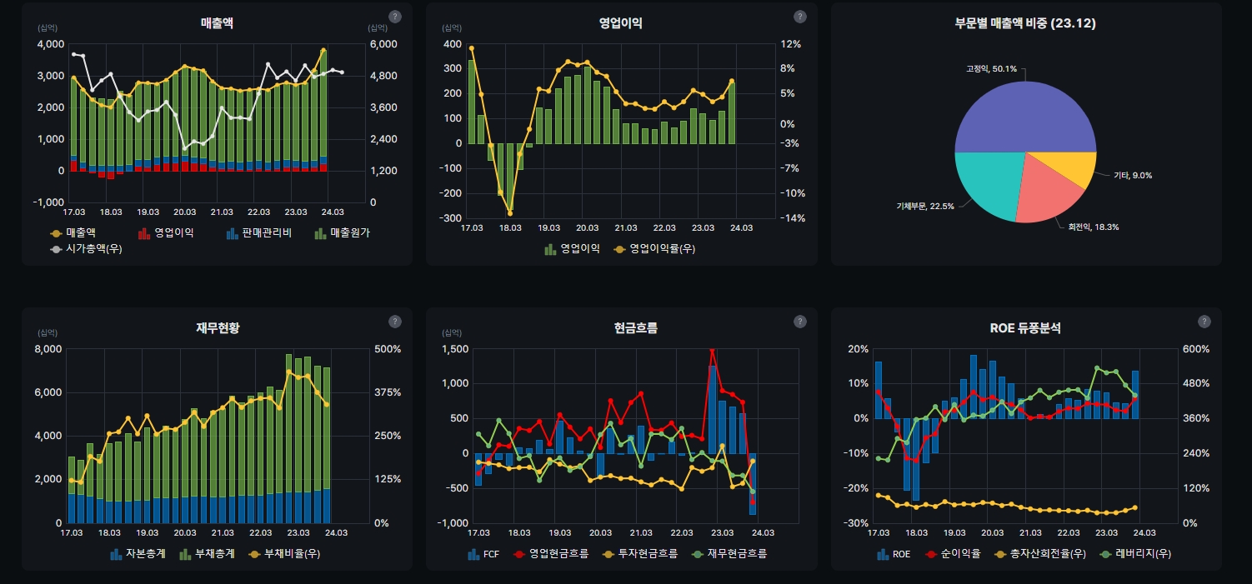Toggle 부채비율(우) legend entry
This screenshot has width=1252, height=584.
click(284, 553)
